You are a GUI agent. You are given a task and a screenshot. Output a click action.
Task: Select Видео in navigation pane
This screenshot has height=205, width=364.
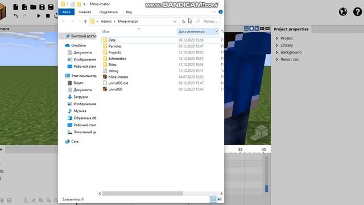point(78,83)
